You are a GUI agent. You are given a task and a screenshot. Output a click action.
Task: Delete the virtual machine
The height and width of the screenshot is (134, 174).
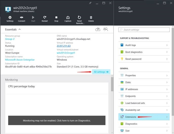[91, 19]
